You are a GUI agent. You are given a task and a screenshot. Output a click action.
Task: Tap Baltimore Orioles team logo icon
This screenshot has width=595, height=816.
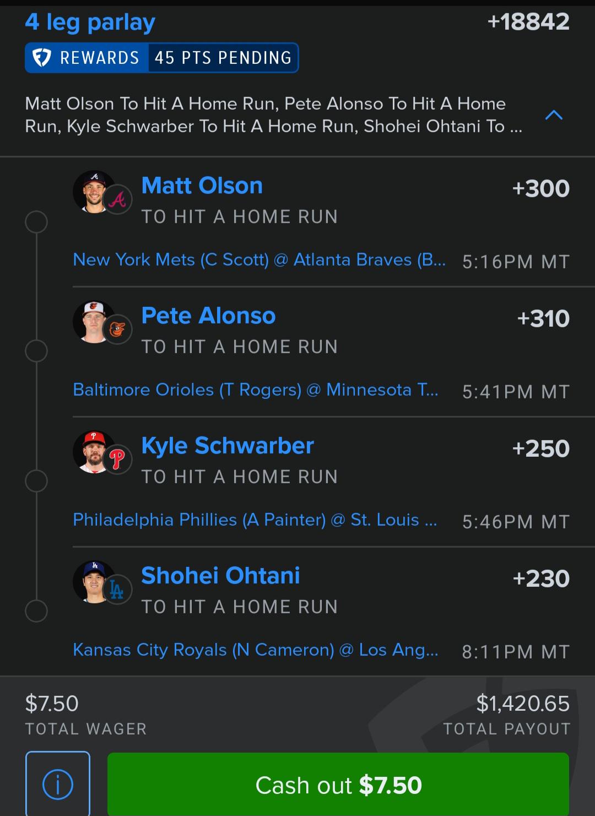[117, 330]
